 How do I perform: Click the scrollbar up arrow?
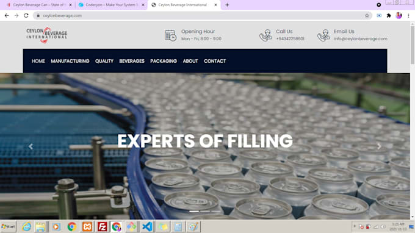coord(413,24)
